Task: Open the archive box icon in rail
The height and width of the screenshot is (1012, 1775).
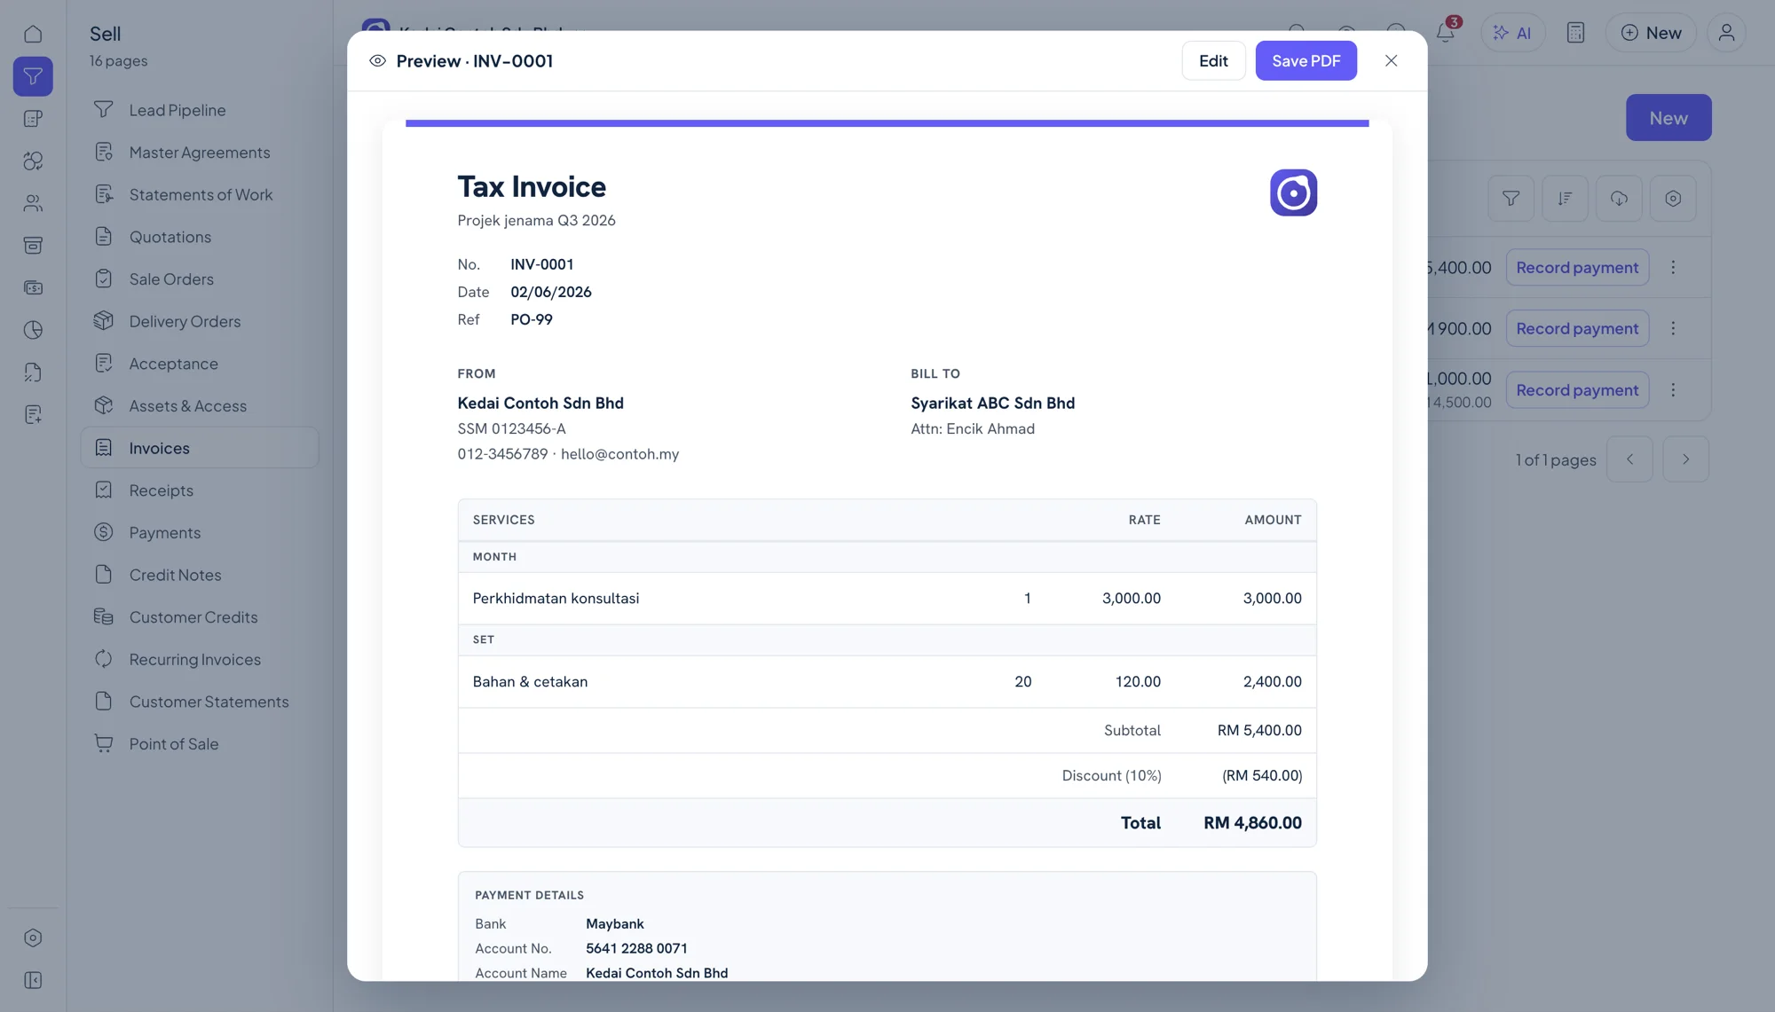Action: click(33, 245)
